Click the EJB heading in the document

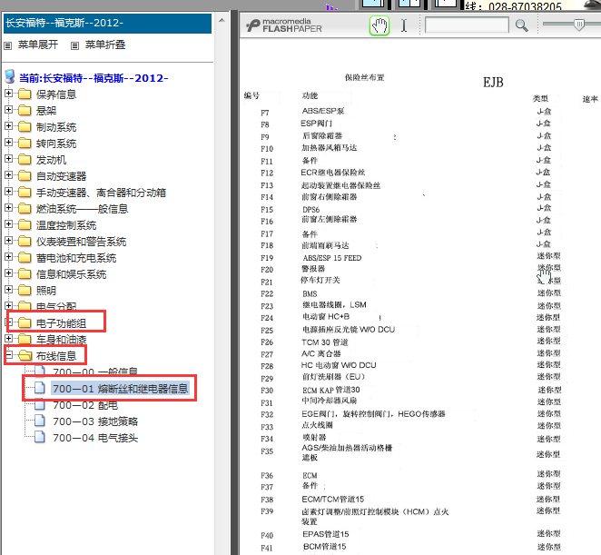(493, 83)
